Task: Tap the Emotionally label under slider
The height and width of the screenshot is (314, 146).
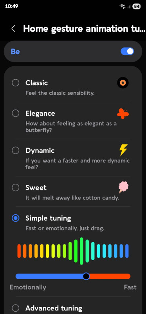Action: [28, 287]
